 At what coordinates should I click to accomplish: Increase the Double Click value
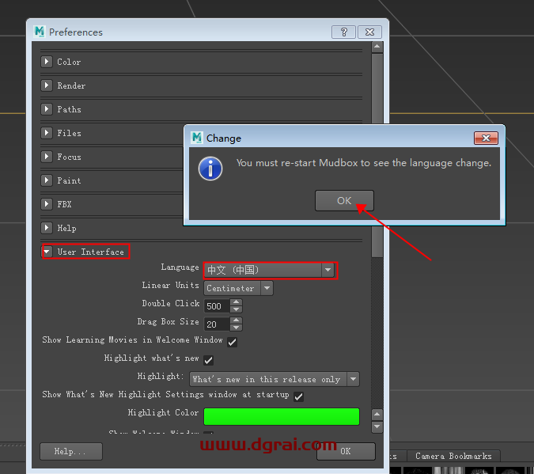point(236,302)
